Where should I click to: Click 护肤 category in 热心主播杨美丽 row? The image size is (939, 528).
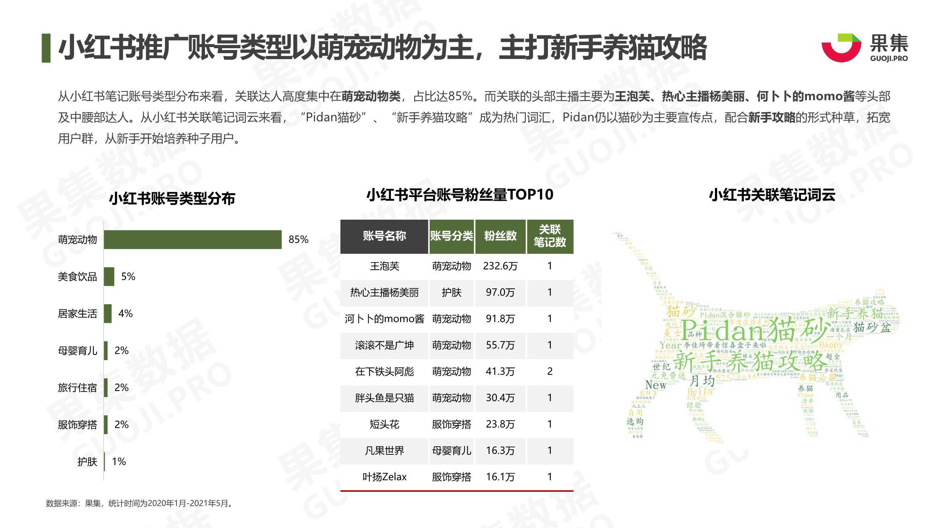tap(452, 293)
